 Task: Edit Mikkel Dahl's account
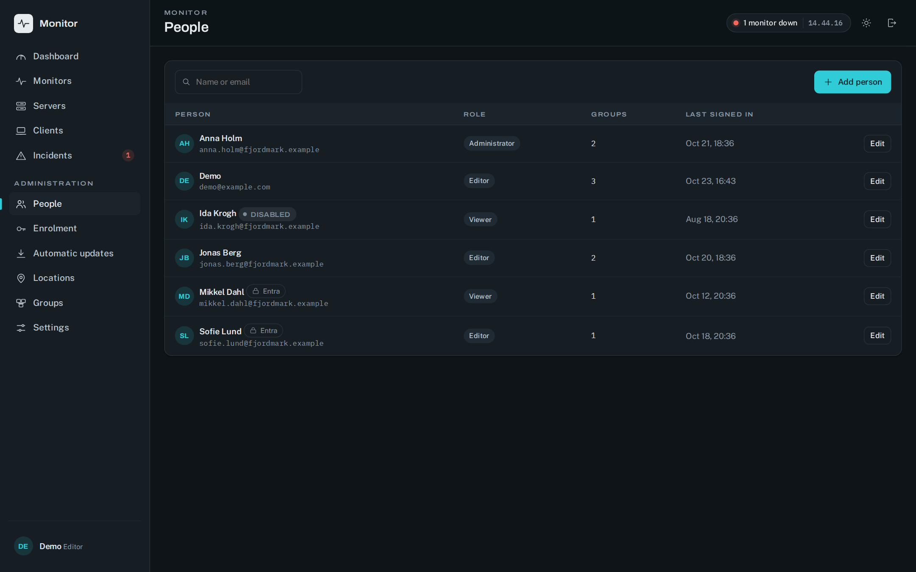point(877,296)
